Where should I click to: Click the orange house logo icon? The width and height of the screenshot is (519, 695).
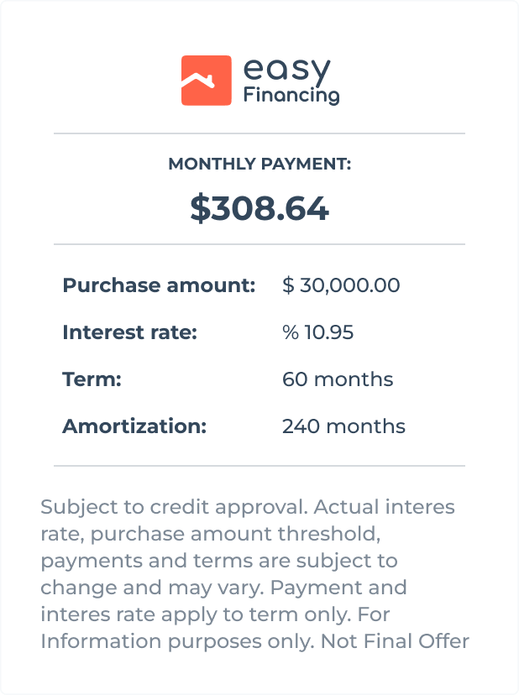(x=207, y=81)
